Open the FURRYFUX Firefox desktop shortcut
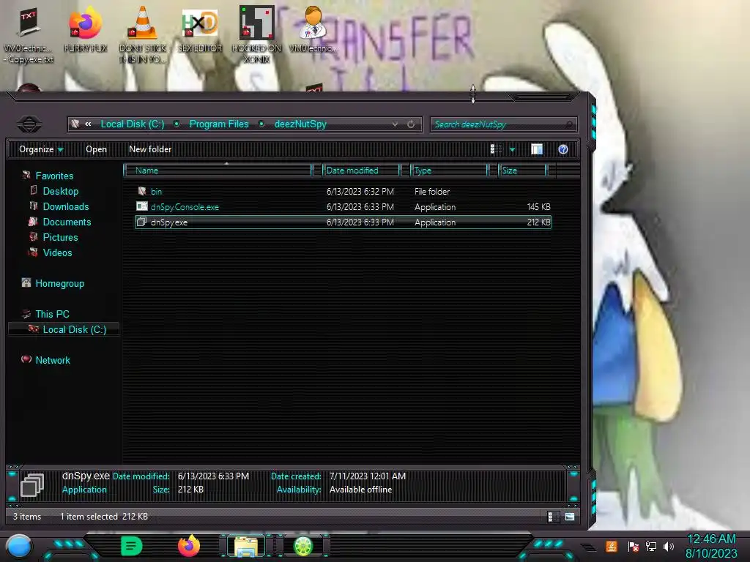 tap(85, 29)
